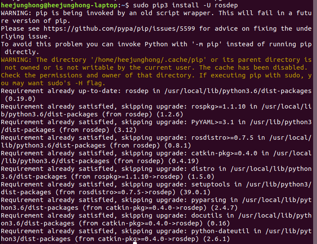Click the rosdep version '(0.19.0)'
Image resolution: width=317 pixels, height=244 pixels.
point(20,99)
